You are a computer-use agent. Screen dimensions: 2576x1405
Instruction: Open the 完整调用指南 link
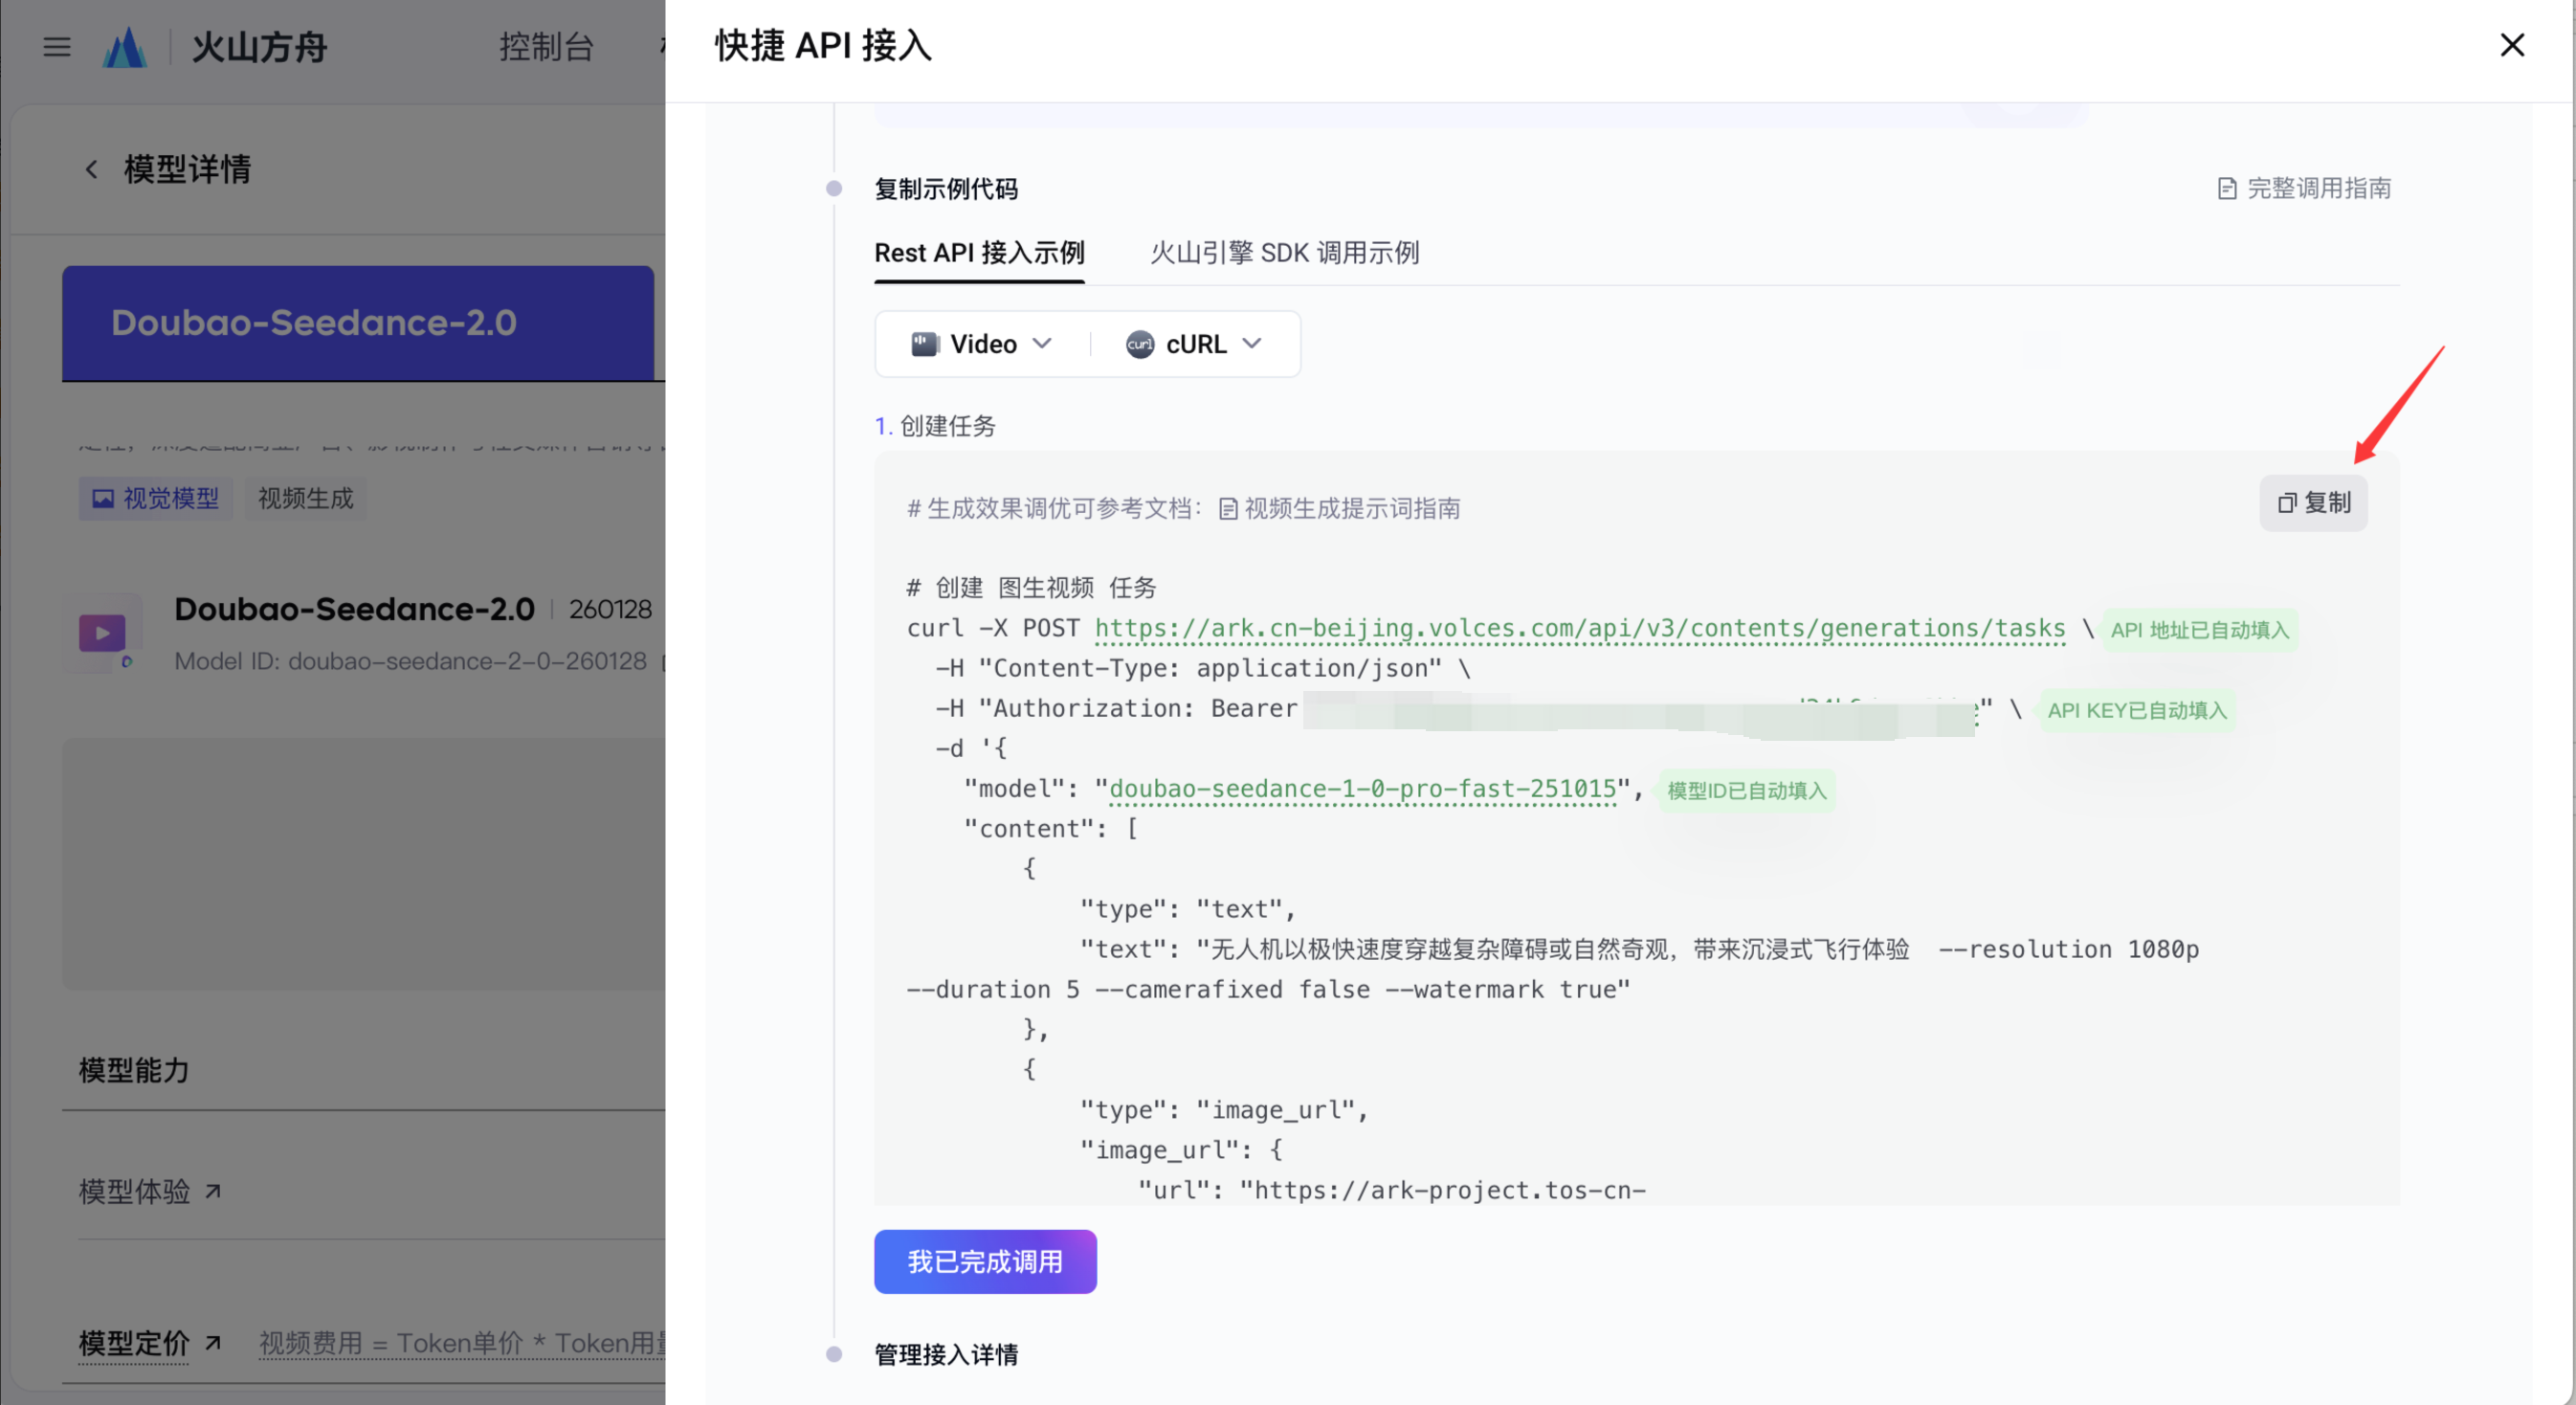click(x=2304, y=188)
